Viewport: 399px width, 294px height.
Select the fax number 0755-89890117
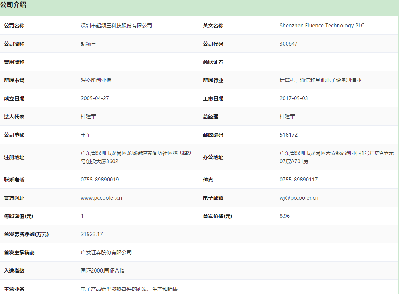[299, 180]
